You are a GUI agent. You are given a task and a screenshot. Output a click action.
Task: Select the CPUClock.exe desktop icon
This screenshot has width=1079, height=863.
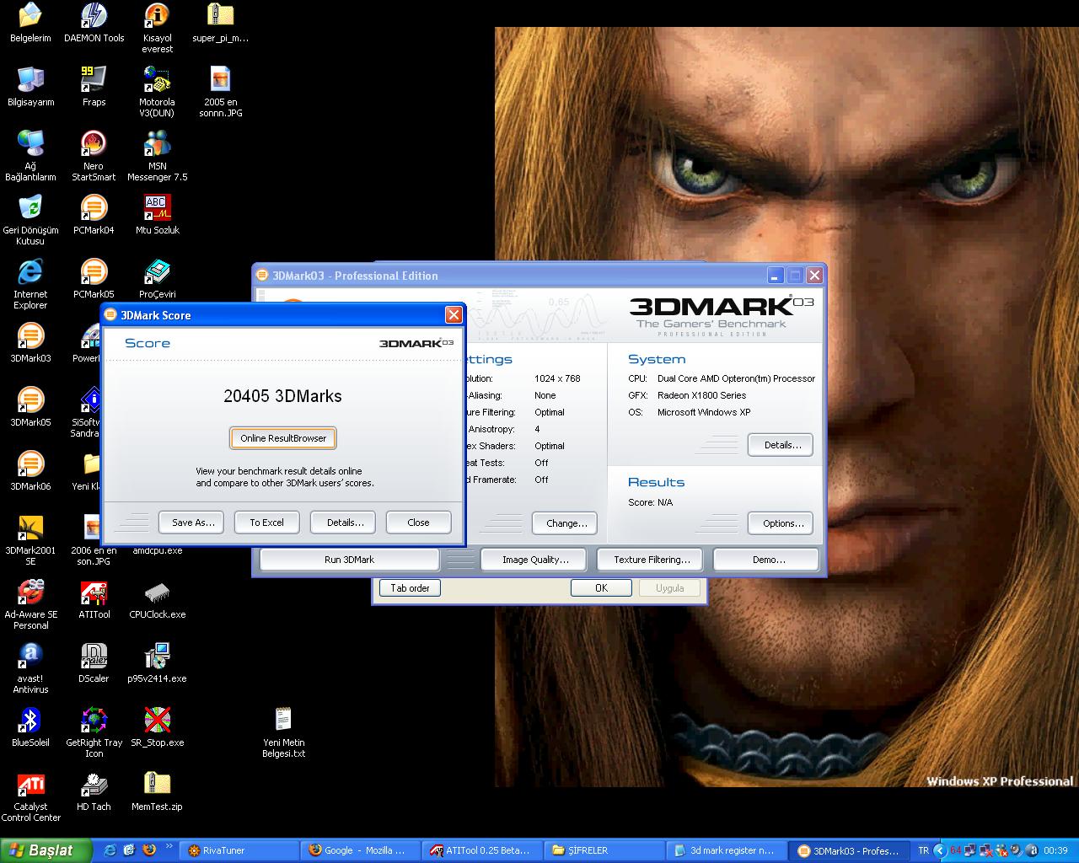[x=157, y=599]
